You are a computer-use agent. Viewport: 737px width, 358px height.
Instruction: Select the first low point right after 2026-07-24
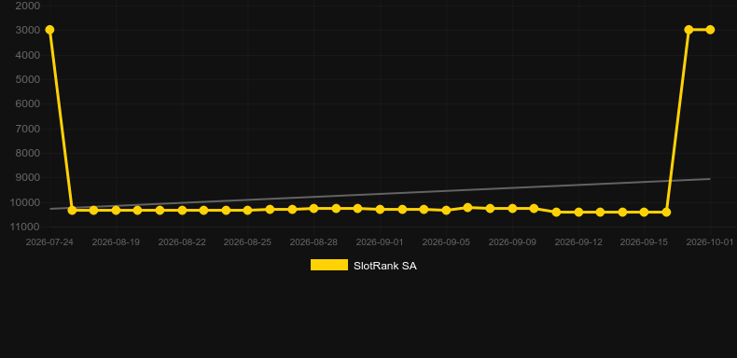click(72, 210)
